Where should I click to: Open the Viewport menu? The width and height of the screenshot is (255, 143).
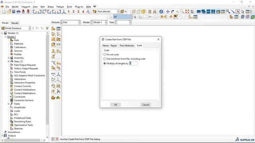click(25, 7)
